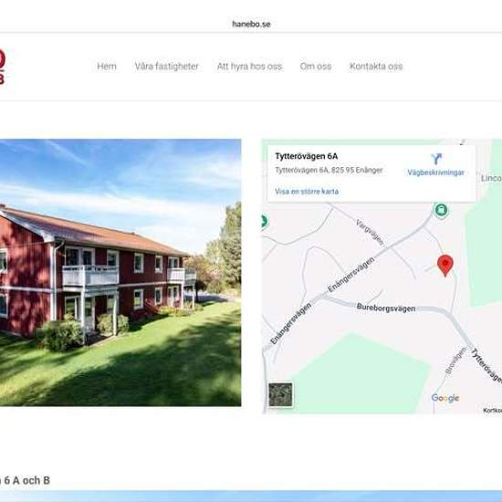
Task: Click the Vägbeskrivningar link
Action: 435,173
